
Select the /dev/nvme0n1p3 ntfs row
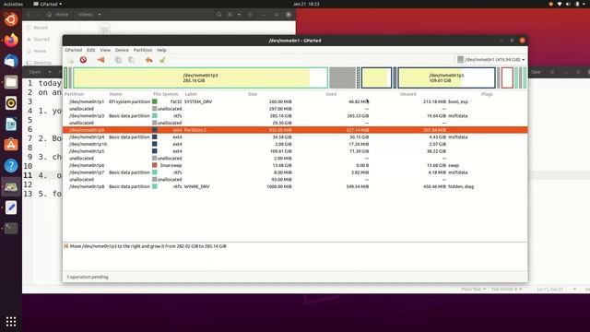[295, 116]
